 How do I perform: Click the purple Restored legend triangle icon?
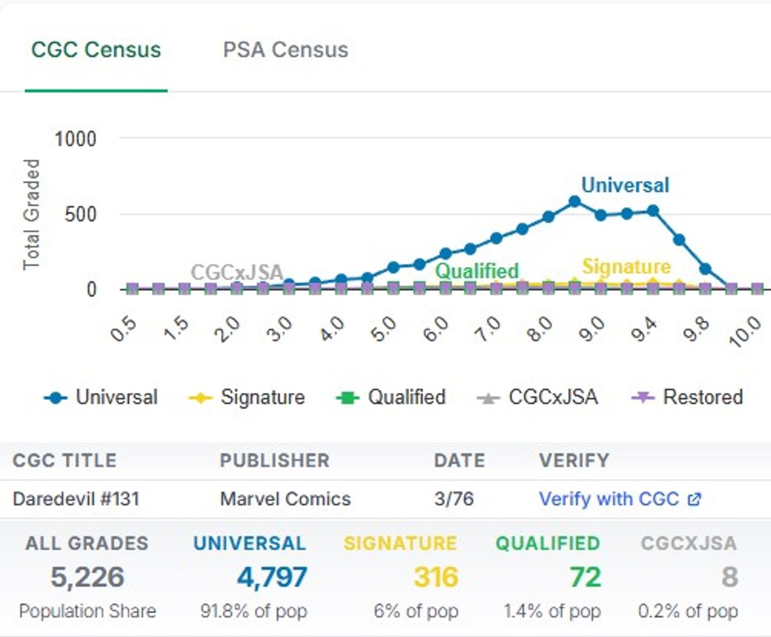click(643, 398)
